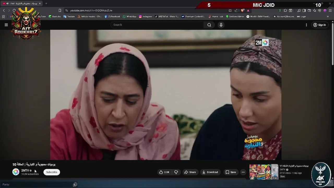Open the media control music note icon
Screen dimensions: 334x188
coord(299,10)
